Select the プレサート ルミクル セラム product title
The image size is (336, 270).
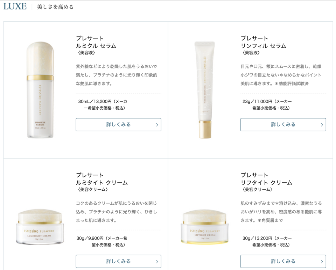[96, 42]
